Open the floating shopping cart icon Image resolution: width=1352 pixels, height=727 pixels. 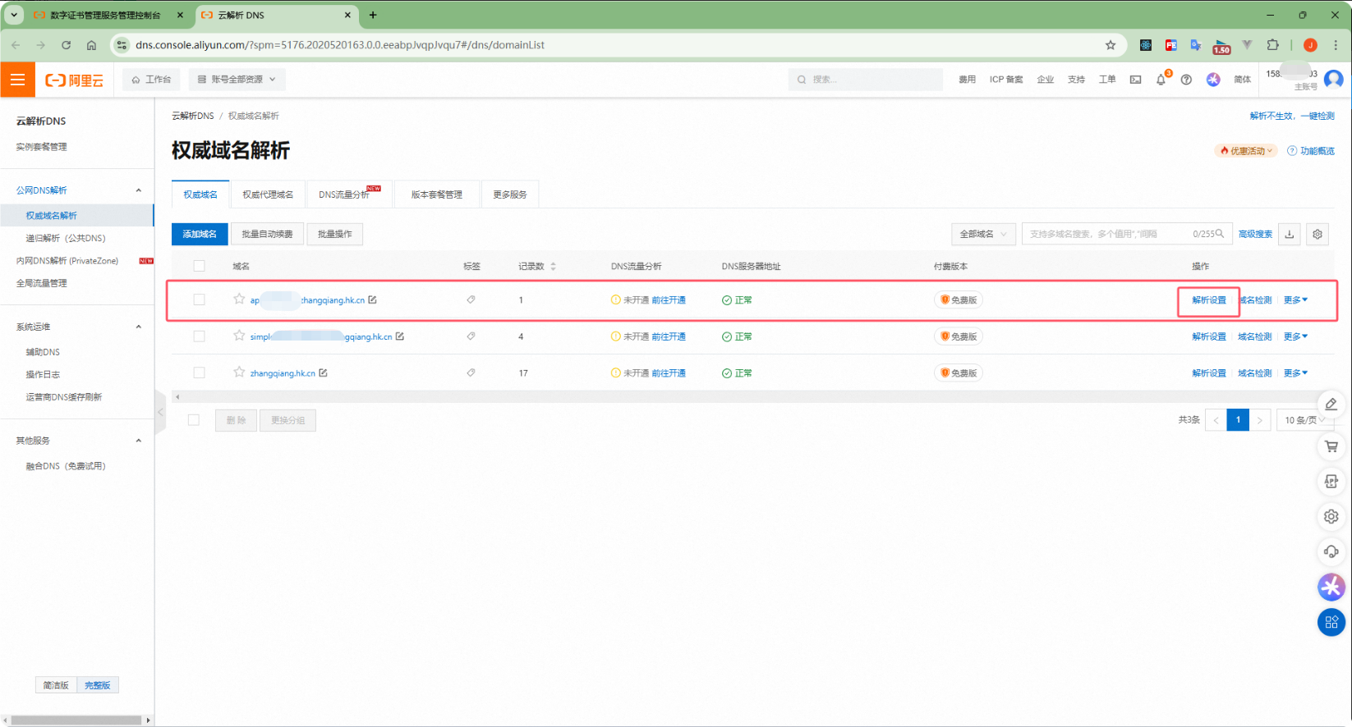1331,446
